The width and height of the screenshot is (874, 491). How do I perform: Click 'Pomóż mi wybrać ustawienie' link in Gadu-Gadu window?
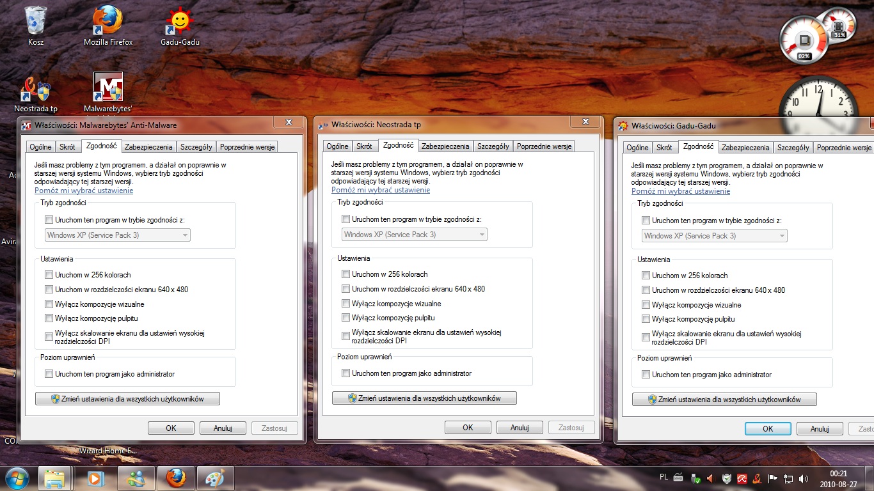click(681, 191)
